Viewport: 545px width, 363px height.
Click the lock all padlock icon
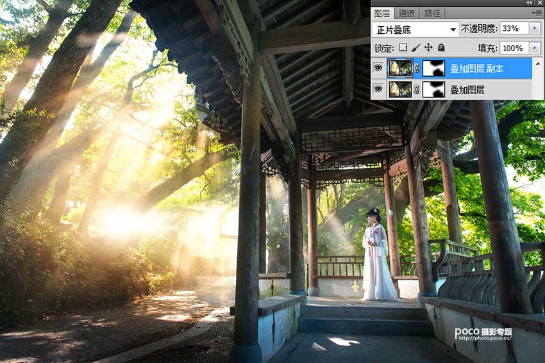pos(441,48)
